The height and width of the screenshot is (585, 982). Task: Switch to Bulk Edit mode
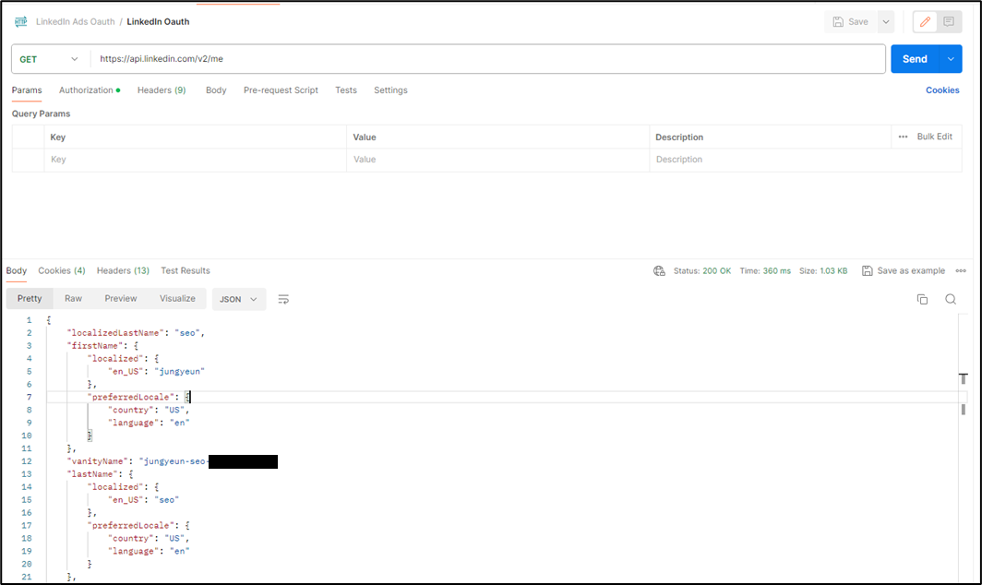(x=934, y=137)
